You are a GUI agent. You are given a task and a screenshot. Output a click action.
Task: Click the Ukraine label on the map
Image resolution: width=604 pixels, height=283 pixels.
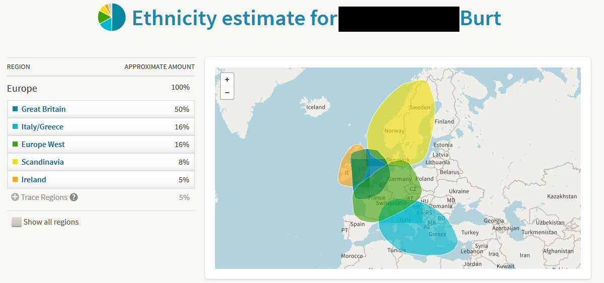tap(459, 191)
